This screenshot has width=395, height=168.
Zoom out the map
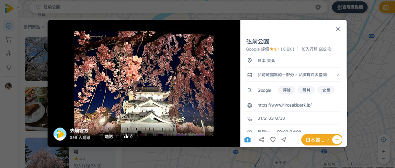(x=384, y=159)
